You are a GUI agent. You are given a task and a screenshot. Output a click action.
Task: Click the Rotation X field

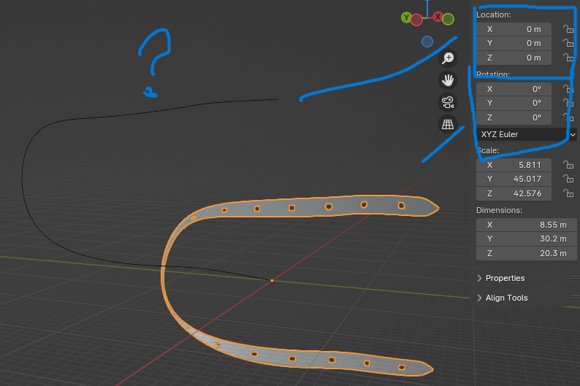click(514, 89)
